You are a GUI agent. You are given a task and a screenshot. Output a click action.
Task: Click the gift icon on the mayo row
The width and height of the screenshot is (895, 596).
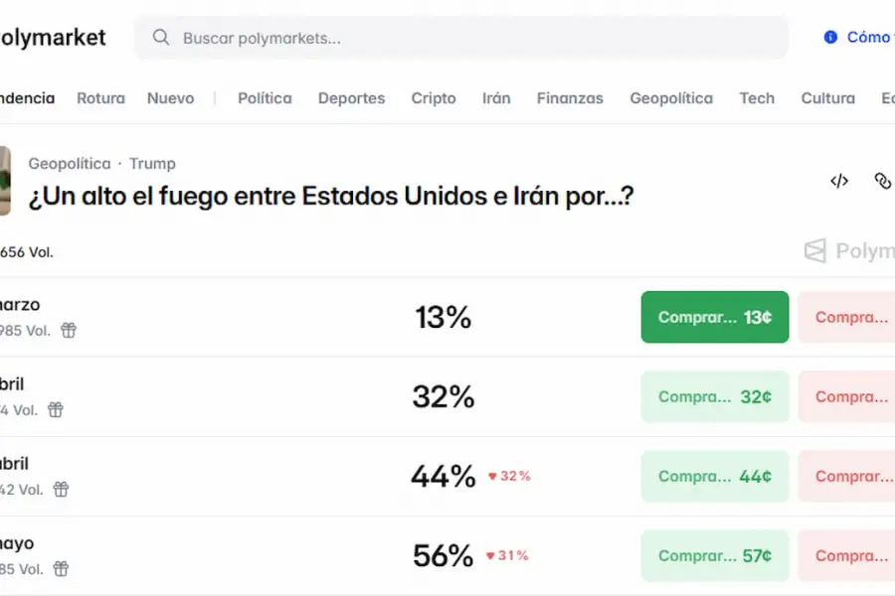(x=60, y=569)
